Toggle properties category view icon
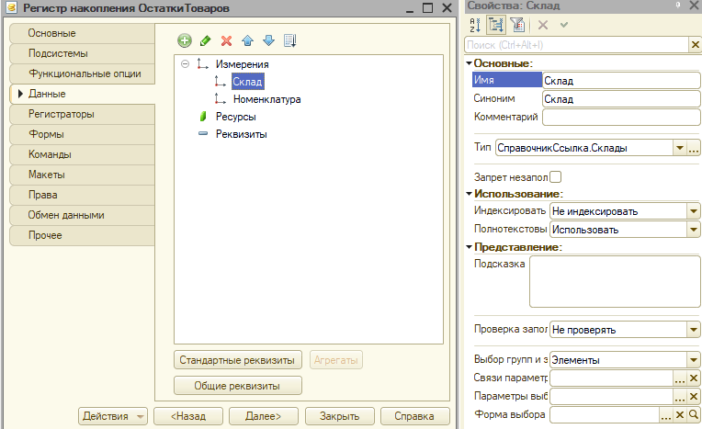Viewport: 702px width, 429px height. tap(496, 25)
